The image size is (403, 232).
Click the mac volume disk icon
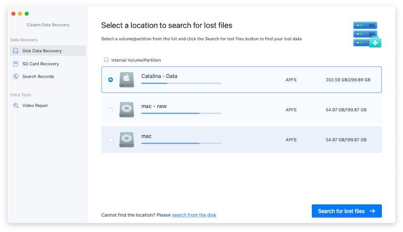pos(126,139)
